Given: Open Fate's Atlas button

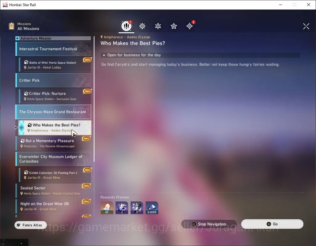Looking at the screenshot, I should coord(30,225).
